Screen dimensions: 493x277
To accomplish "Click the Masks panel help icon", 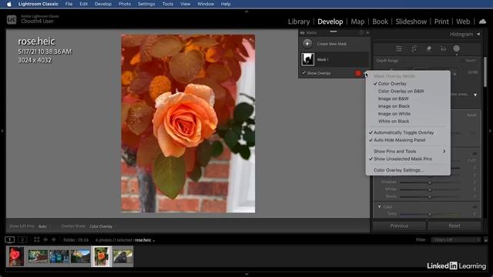I will point(361,32).
